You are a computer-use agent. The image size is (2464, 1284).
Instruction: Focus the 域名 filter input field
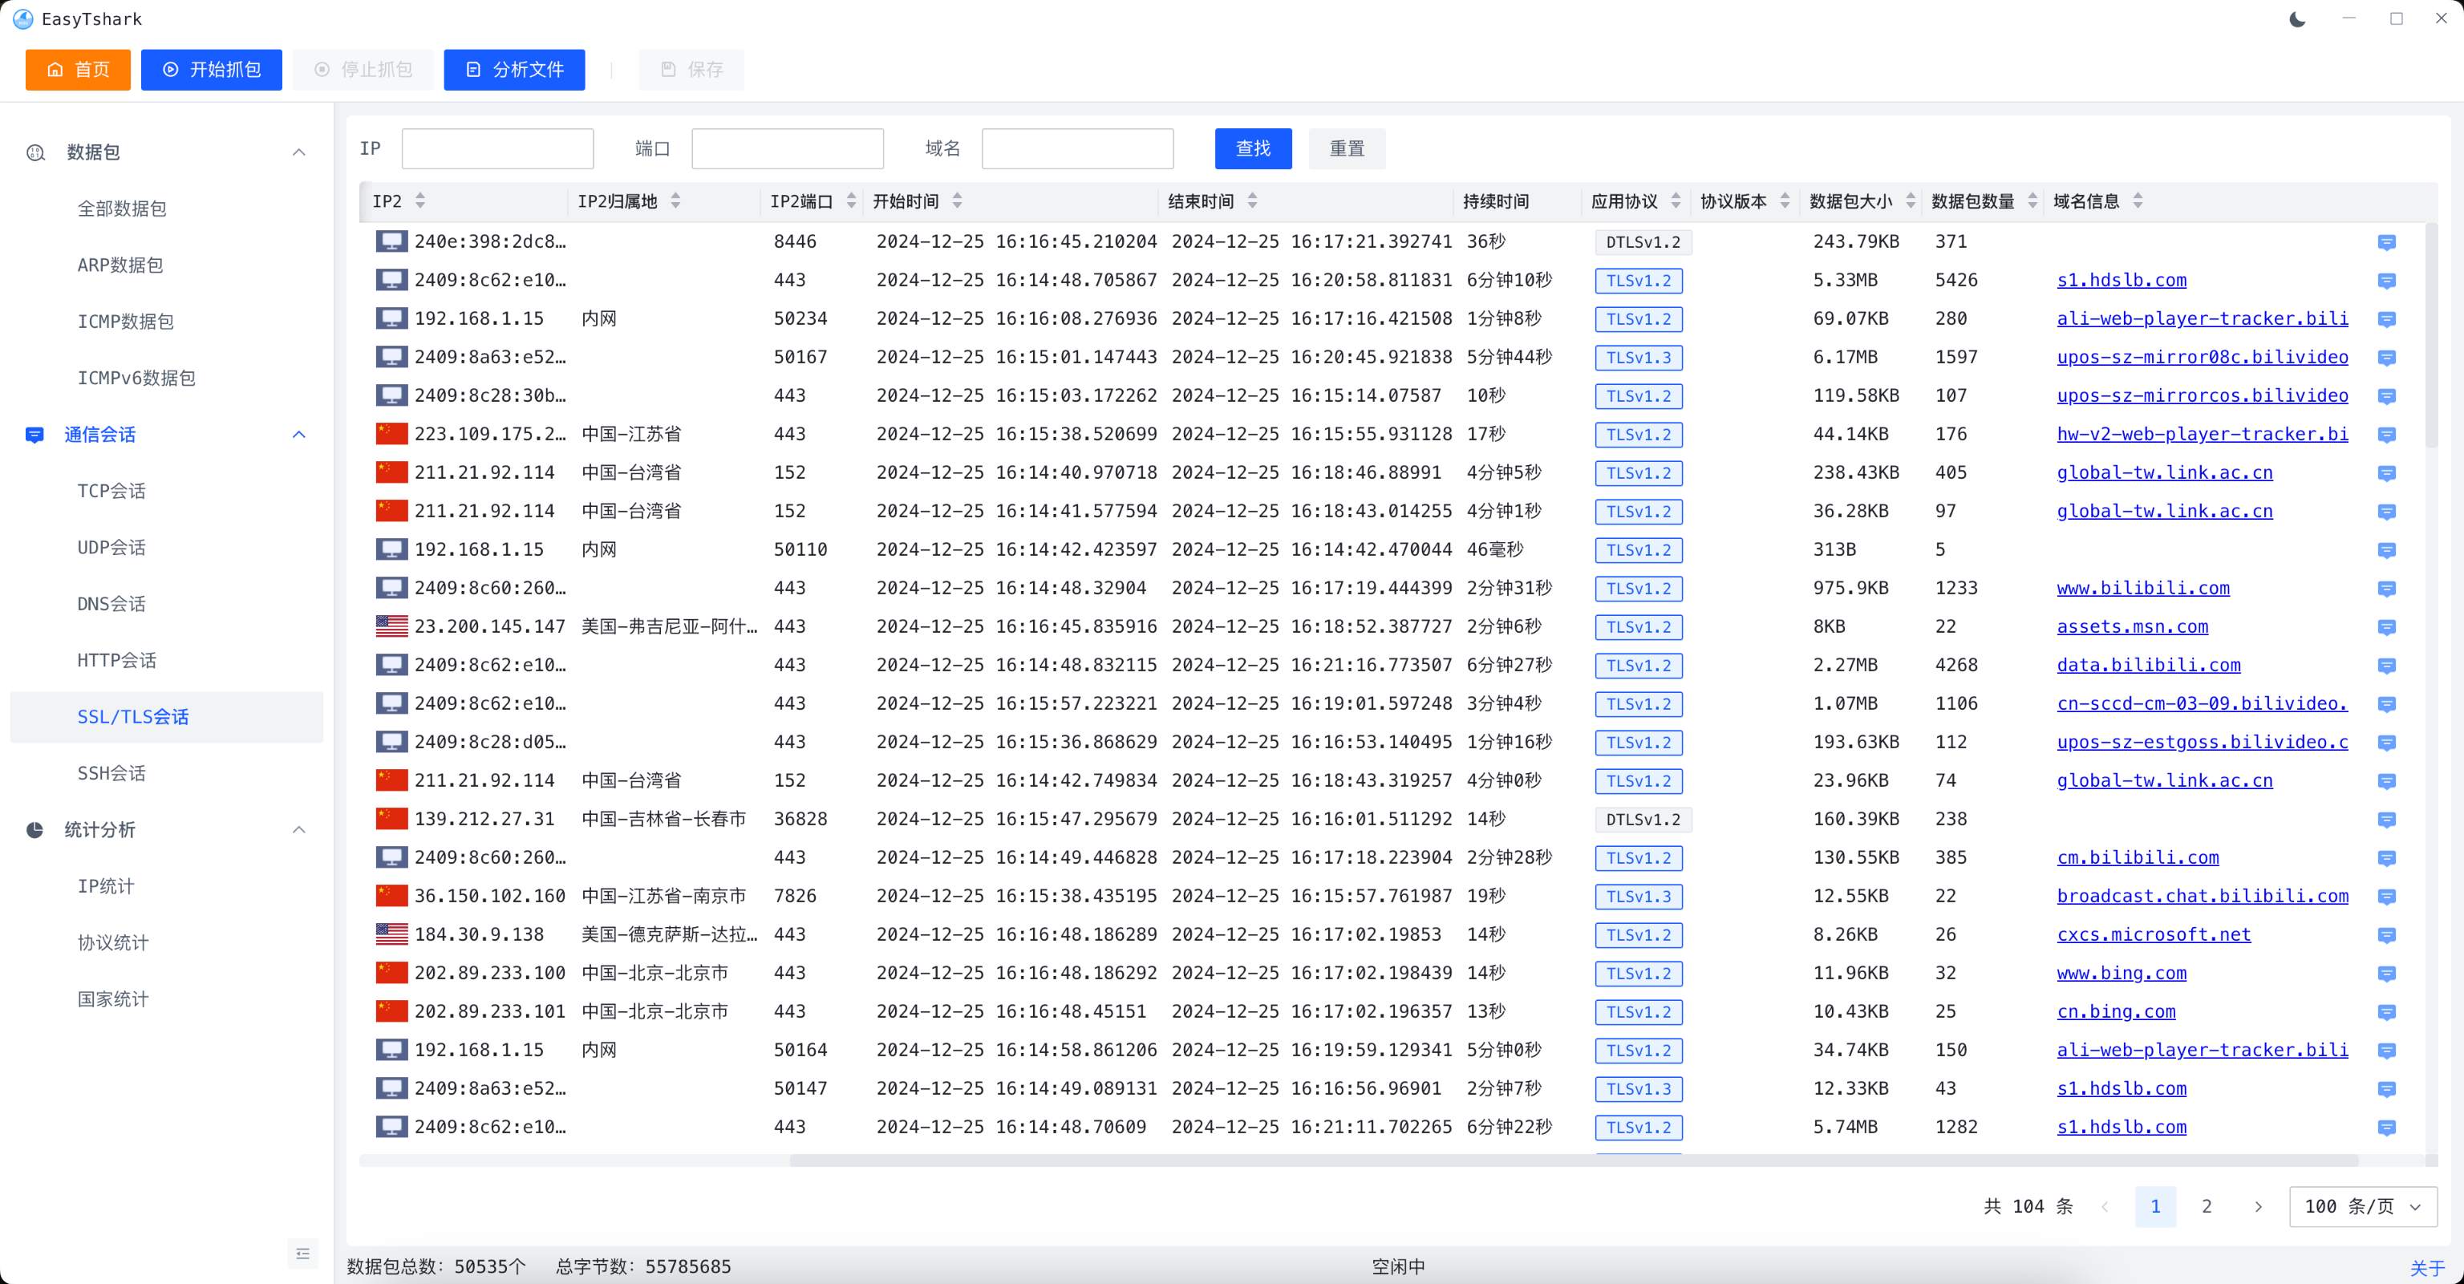click(x=1078, y=148)
